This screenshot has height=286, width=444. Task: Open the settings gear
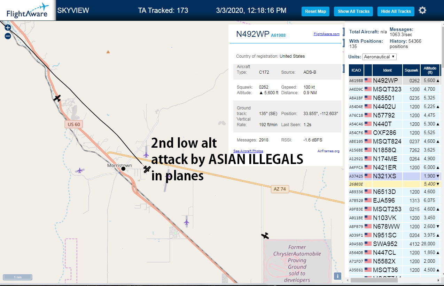coord(422,10)
